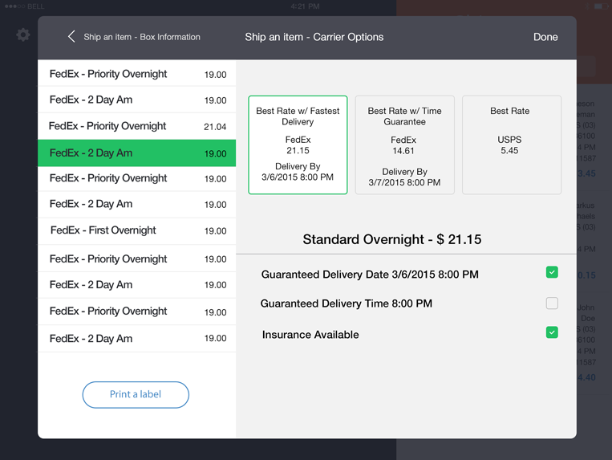The height and width of the screenshot is (460, 612).
Task: Uncheck Guaranteed Delivery Date checkbox
Action: 552,272
